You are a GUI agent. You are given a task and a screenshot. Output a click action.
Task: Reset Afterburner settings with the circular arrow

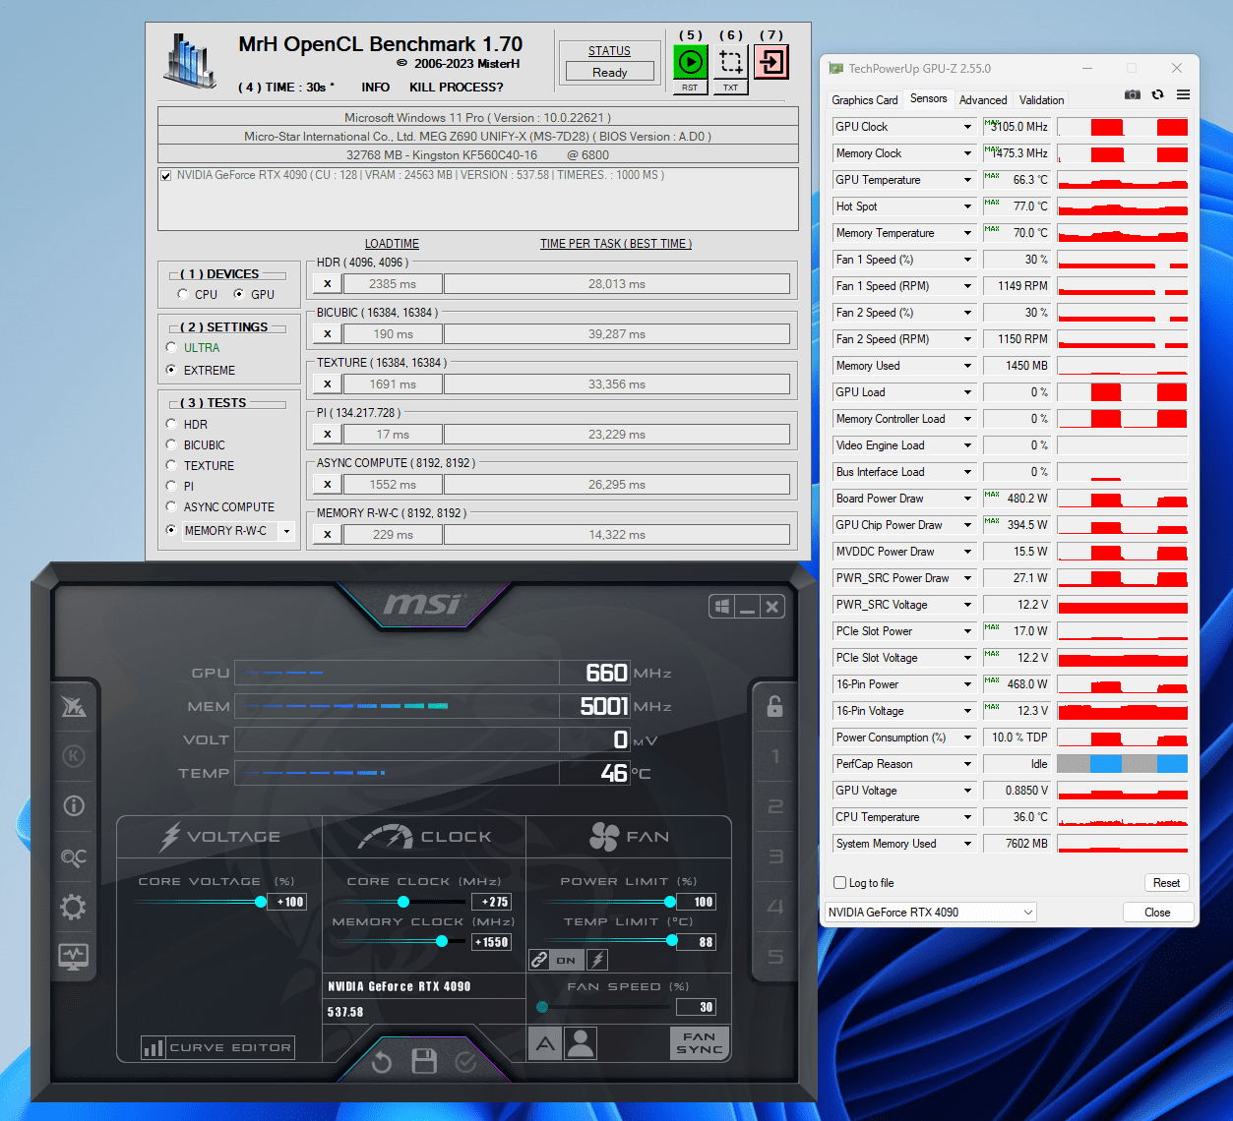click(382, 1062)
